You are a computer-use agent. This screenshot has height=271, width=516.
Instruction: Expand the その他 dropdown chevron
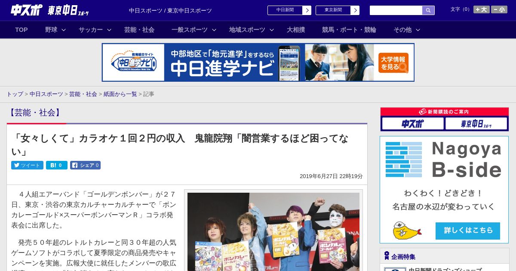click(x=418, y=30)
